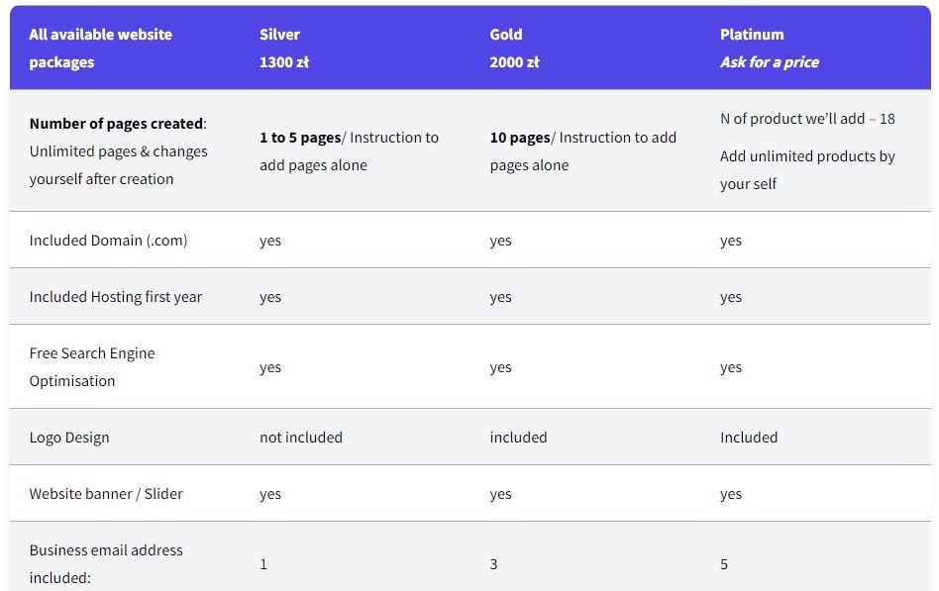Image resolution: width=939 pixels, height=591 pixels.
Task: Click 'Business email address included' label
Action: coord(106,563)
